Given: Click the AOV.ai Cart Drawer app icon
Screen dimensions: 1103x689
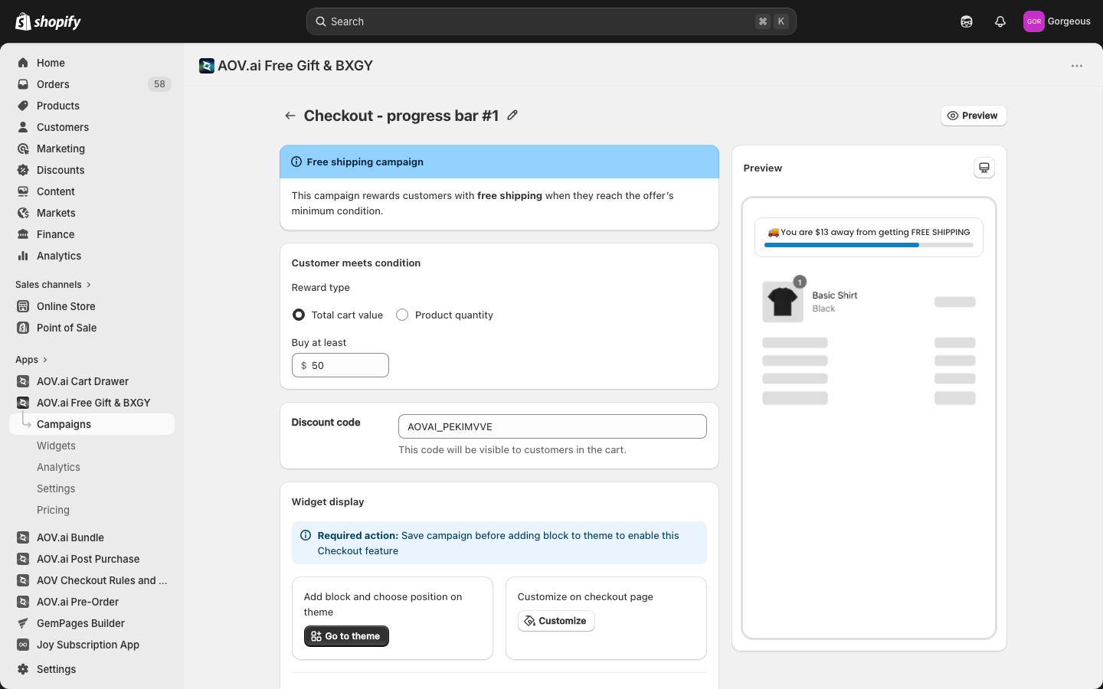Looking at the screenshot, I should pyautogui.click(x=23, y=381).
